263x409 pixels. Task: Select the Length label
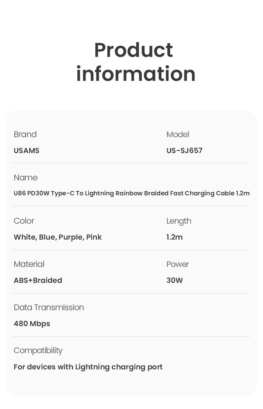tap(179, 221)
